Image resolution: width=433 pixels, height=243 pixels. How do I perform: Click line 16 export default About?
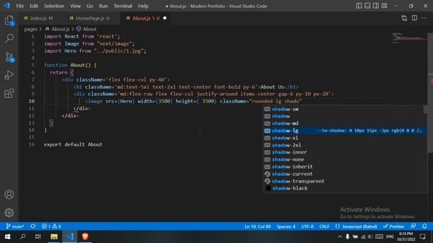(73, 144)
